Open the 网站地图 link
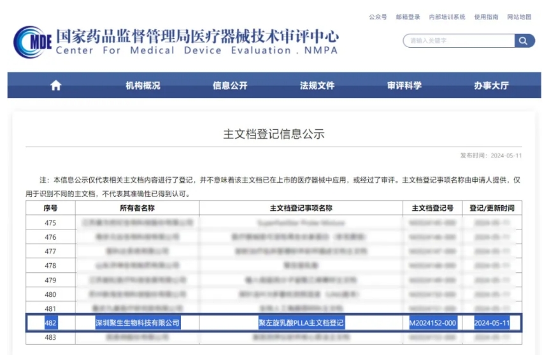549x355 pixels. point(519,17)
